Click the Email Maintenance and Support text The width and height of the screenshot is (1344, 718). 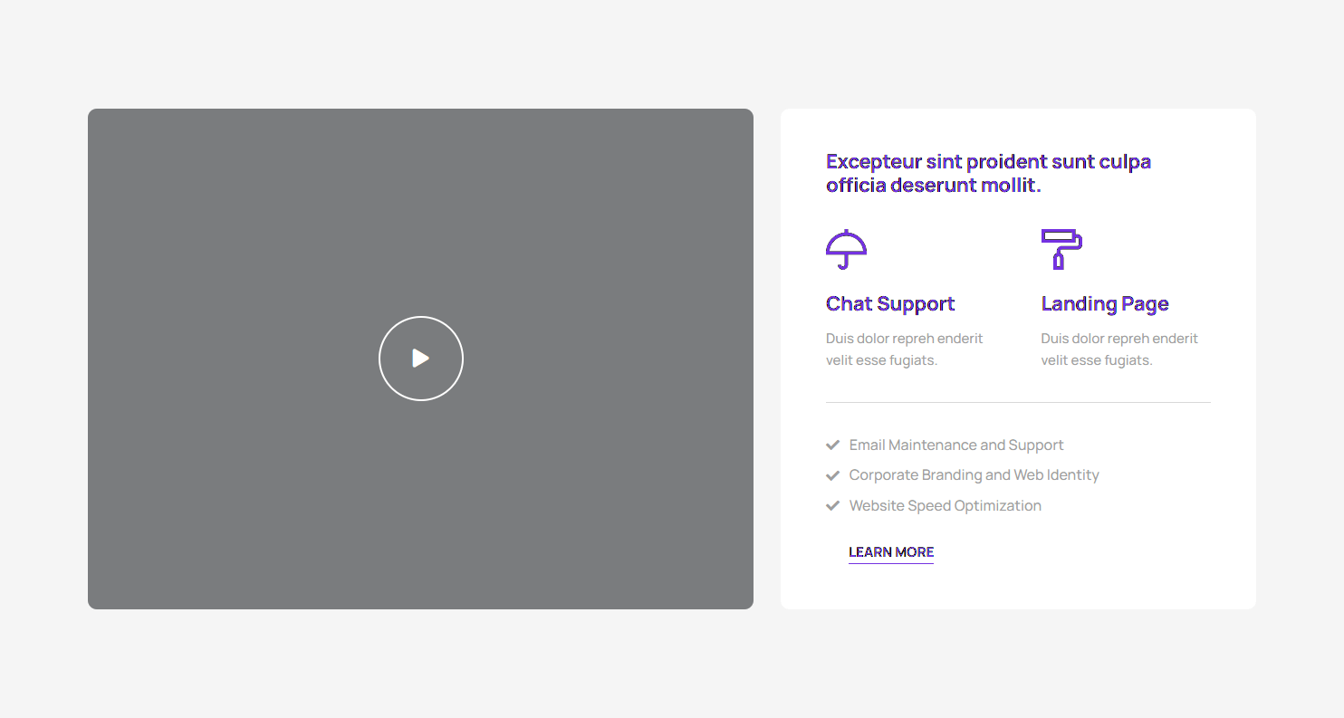point(956,445)
